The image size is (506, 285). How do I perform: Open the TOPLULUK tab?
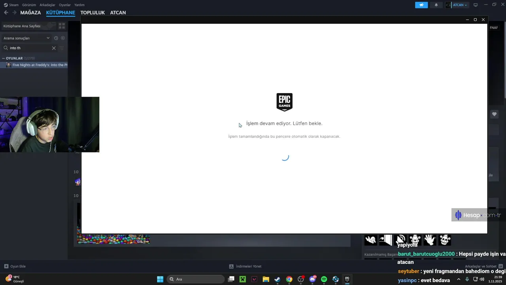[93, 13]
